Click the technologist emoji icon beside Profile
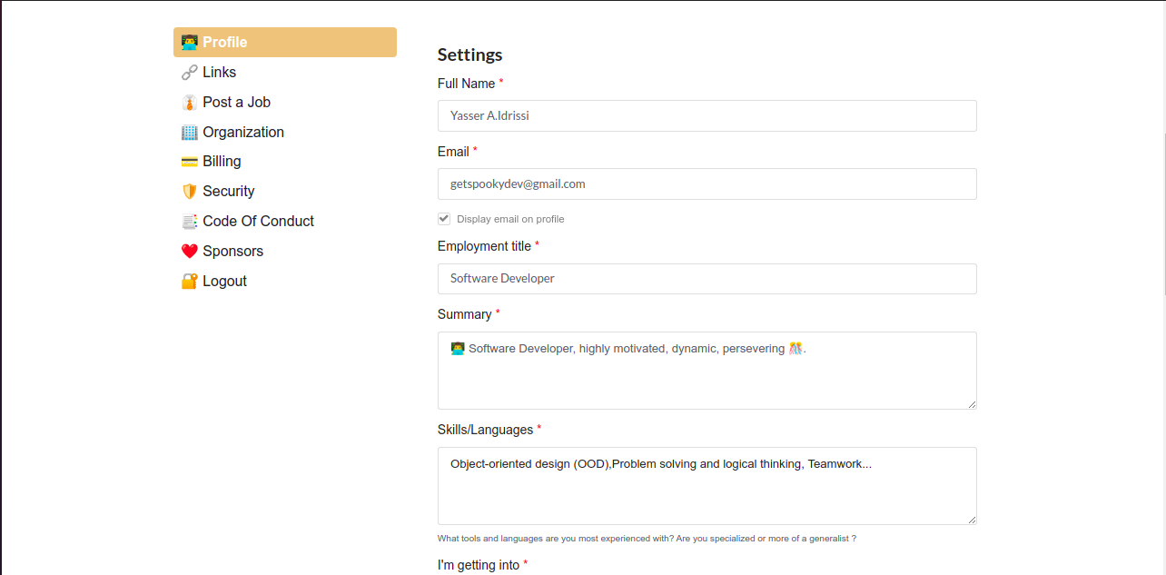 pyautogui.click(x=189, y=42)
